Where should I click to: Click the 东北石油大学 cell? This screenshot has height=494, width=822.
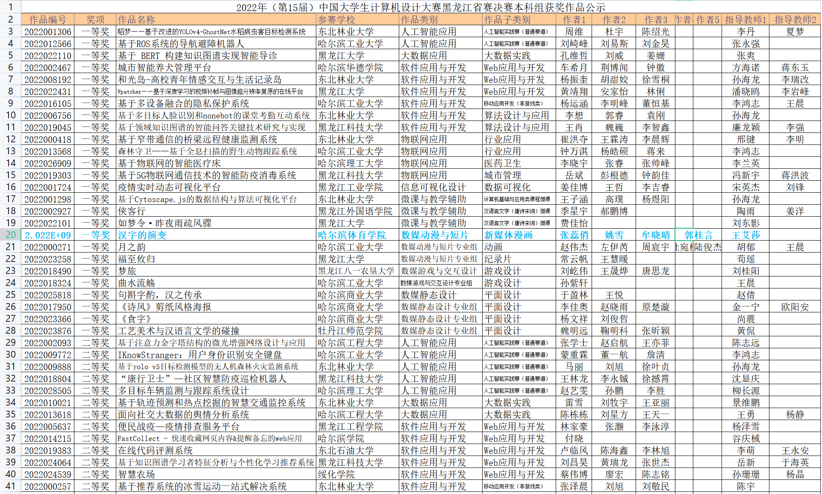[x=346, y=450]
